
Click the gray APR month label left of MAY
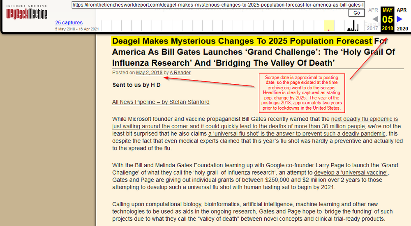[373, 10]
